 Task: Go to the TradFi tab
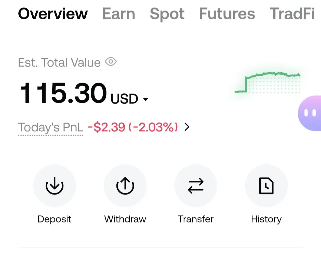(292, 14)
